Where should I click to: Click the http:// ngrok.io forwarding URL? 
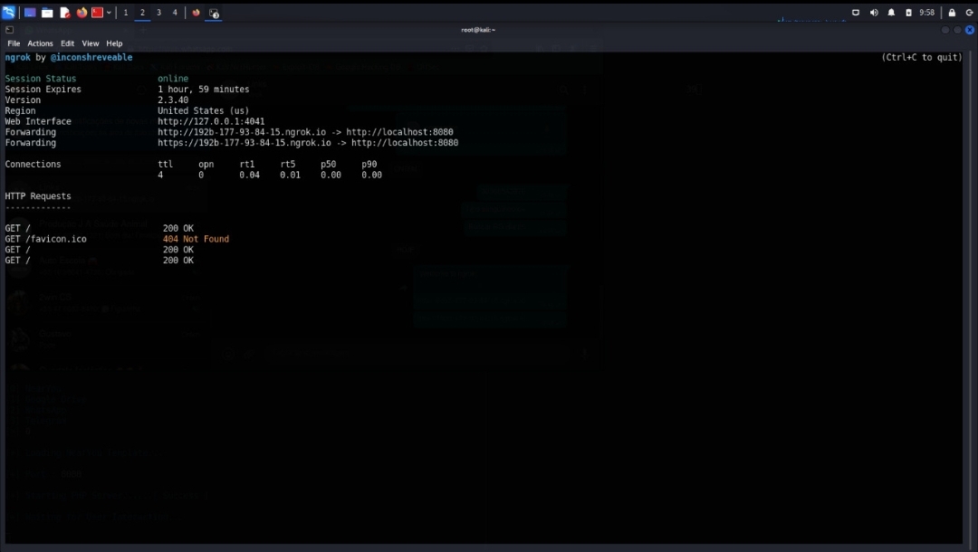(x=242, y=132)
